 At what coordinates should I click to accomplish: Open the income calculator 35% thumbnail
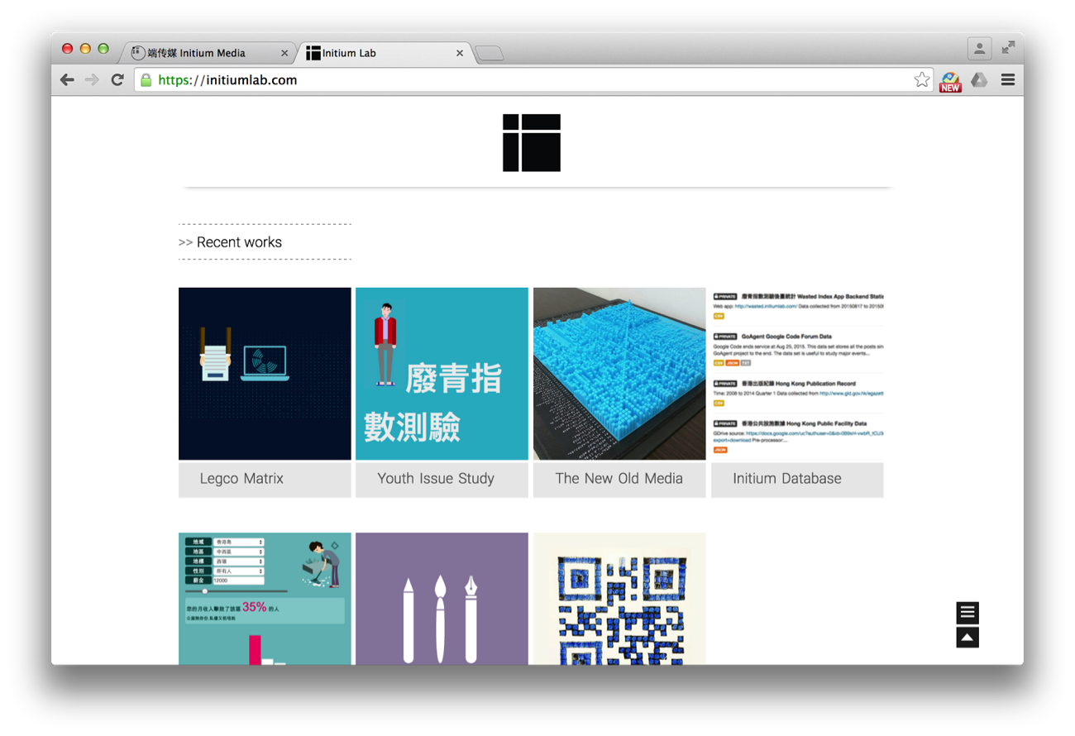(x=265, y=599)
